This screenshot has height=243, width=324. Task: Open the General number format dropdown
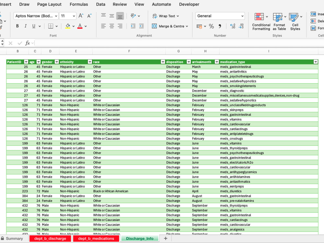click(242, 16)
